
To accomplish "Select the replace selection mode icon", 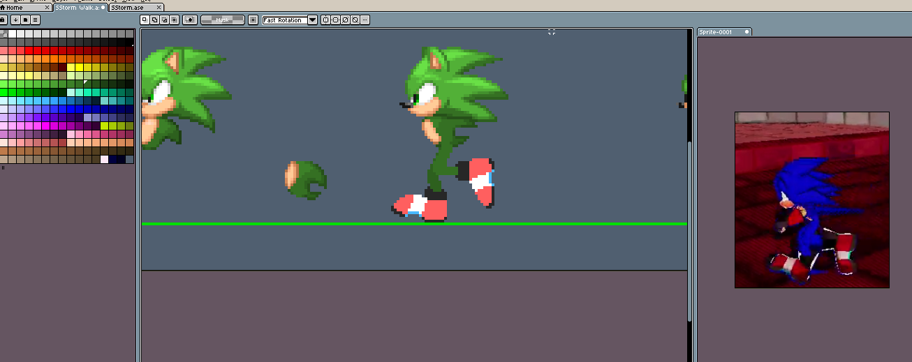I will pos(145,20).
